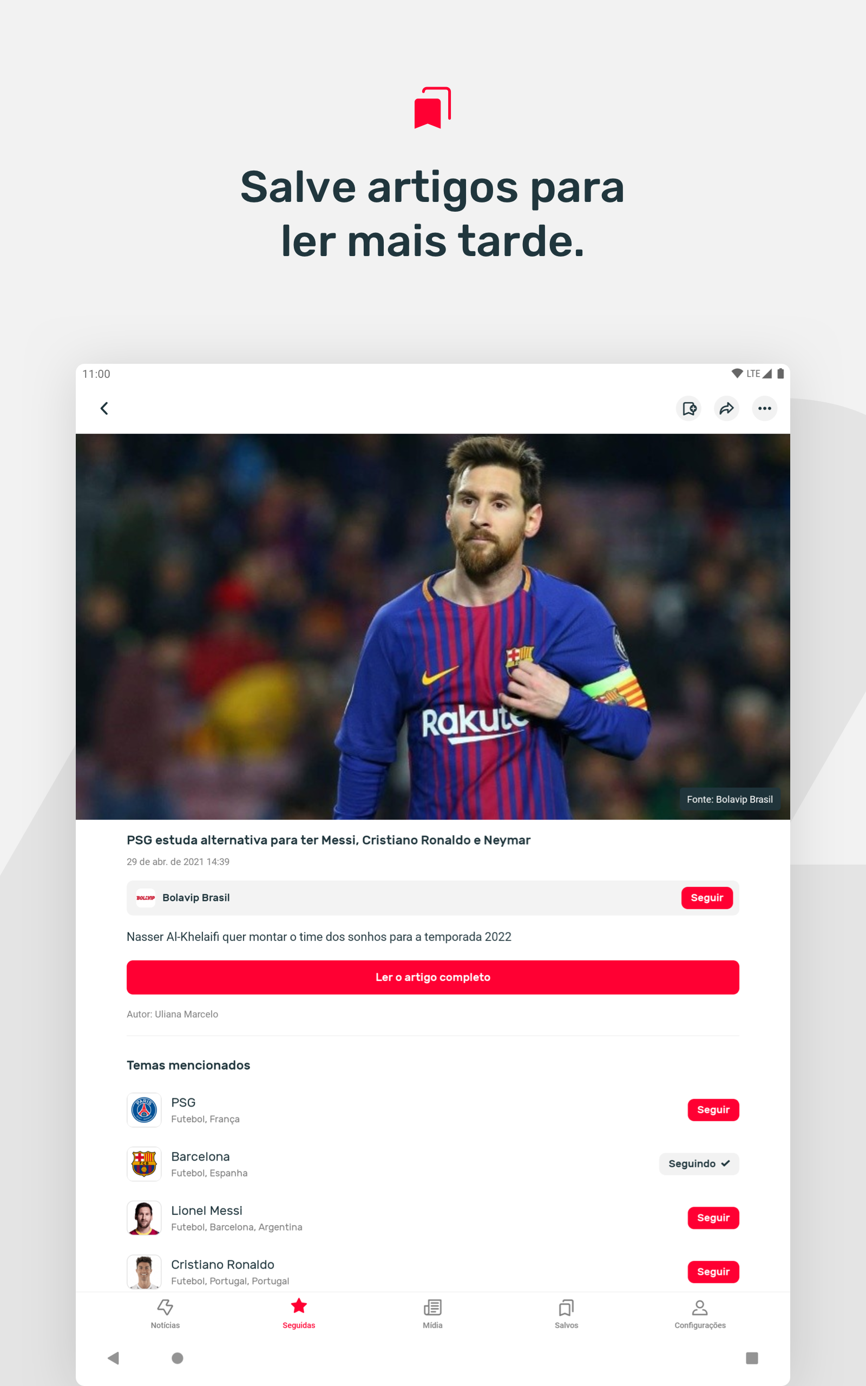866x1386 pixels.
Task: Follow Lionel Messi topic
Action: 713,1217
